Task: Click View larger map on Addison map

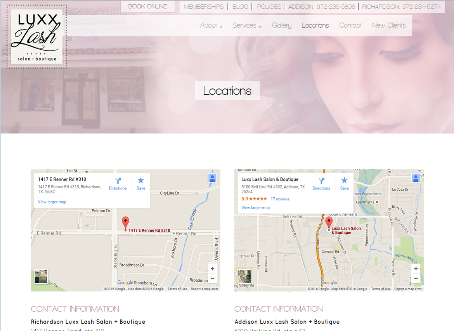Action: [x=256, y=208]
